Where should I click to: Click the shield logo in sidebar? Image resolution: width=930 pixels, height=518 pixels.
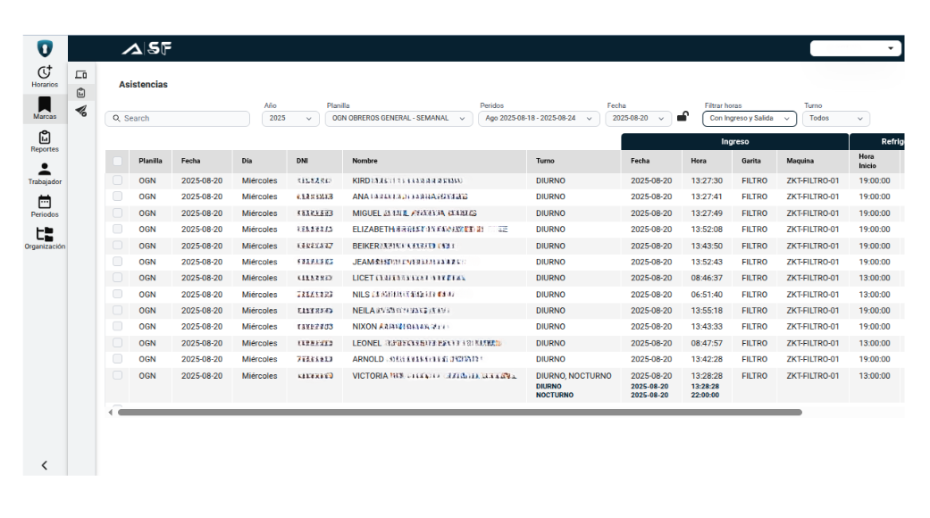click(45, 48)
